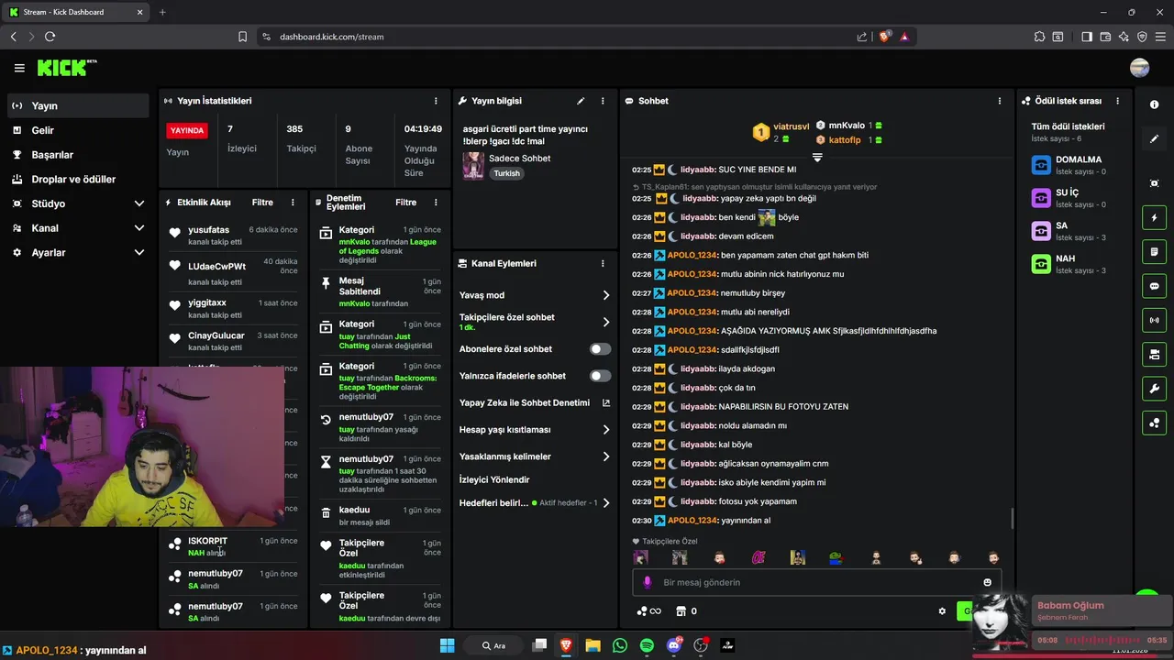The height and width of the screenshot is (660, 1174).
Task: Click Brave shields icon in address bar
Action: 885,37
